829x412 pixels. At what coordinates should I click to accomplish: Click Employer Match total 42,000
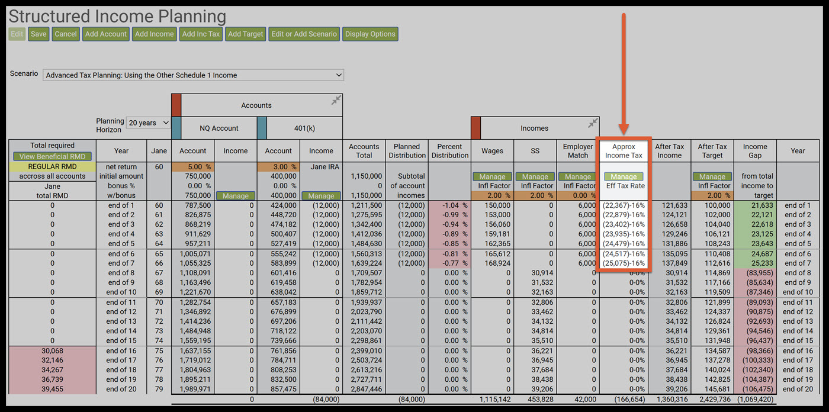pyautogui.click(x=584, y=400)
